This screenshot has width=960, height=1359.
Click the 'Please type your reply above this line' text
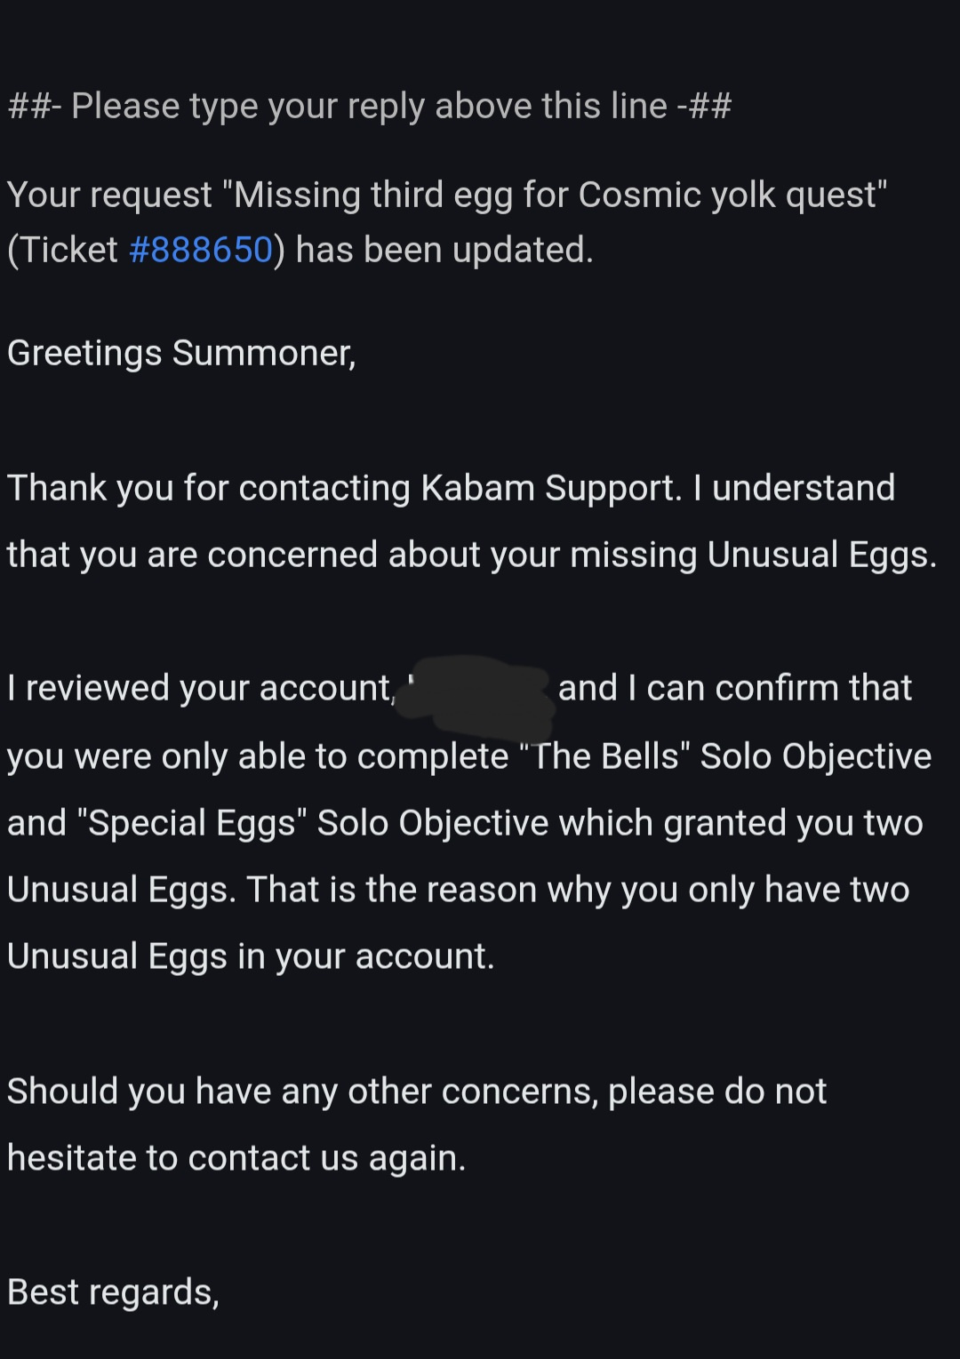pyautogui.click(x=369, y=107)
